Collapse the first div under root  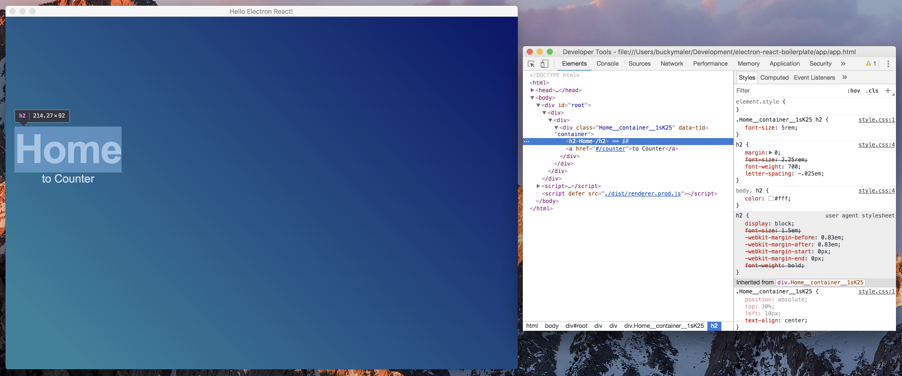click(x=544, y=113)
